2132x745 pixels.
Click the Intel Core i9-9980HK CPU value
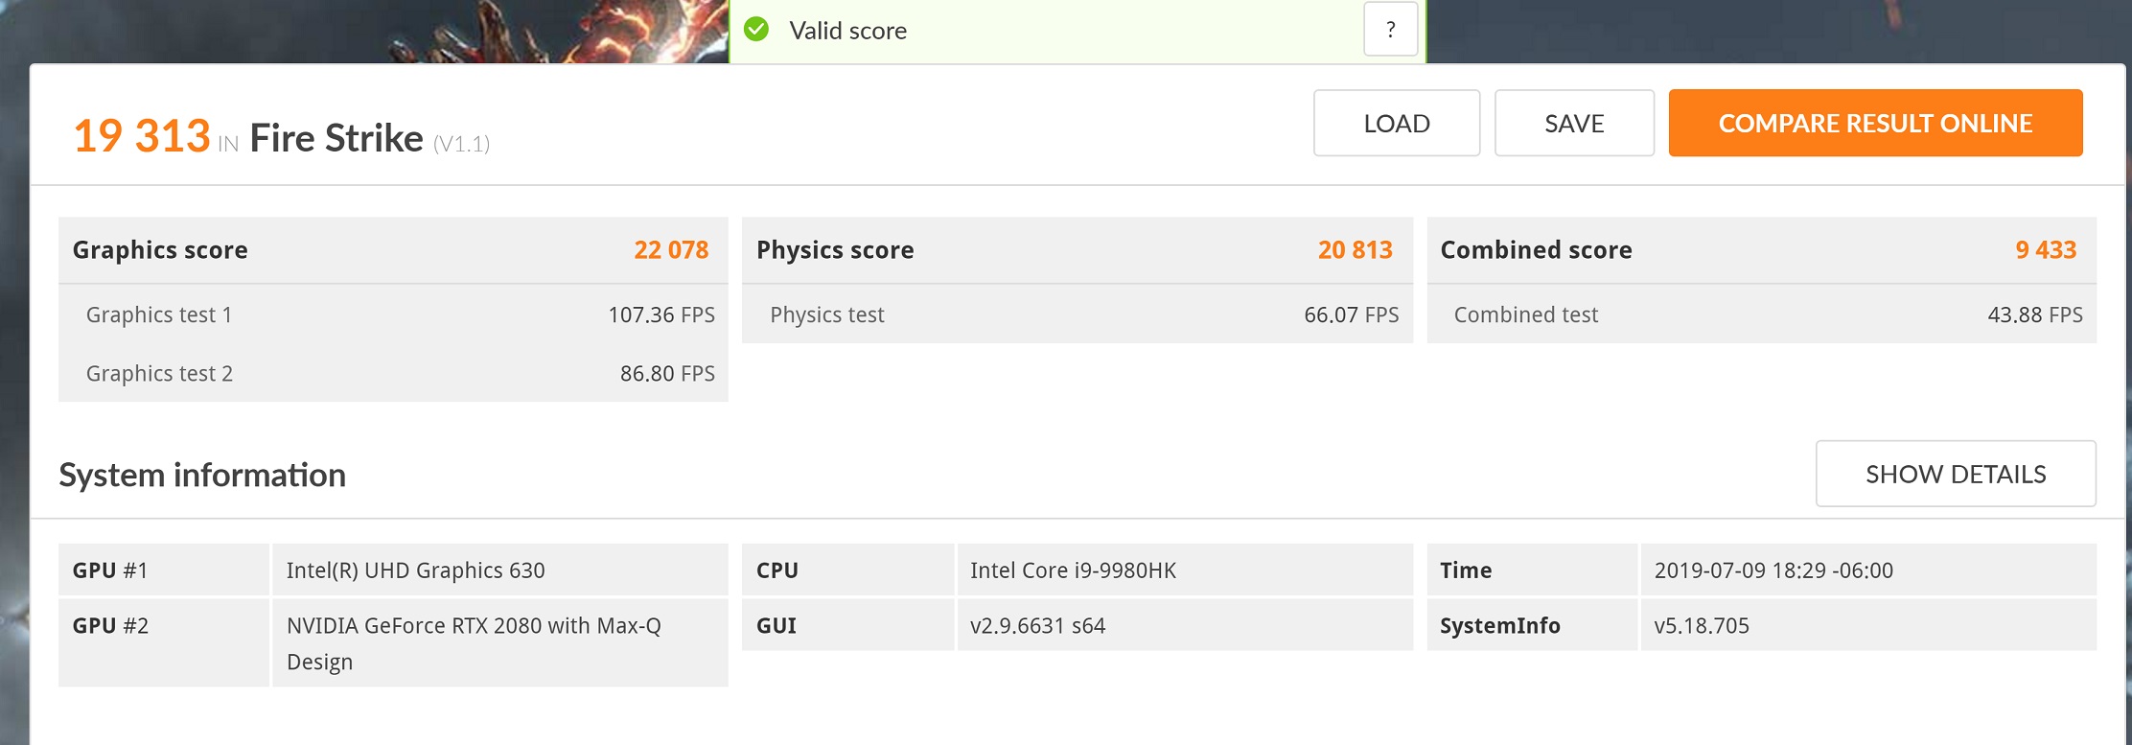[1073, 570]
